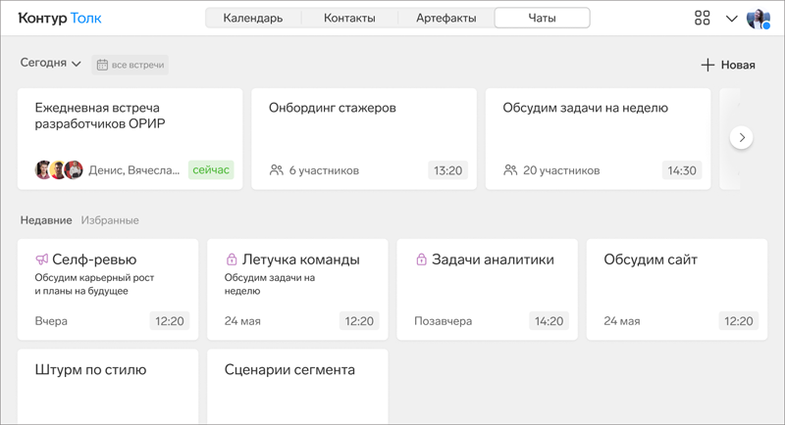Viewport: 785px width, 425px height.
Task: Click participants icon on Онбординг стажеров card
Action: (276, 170)
